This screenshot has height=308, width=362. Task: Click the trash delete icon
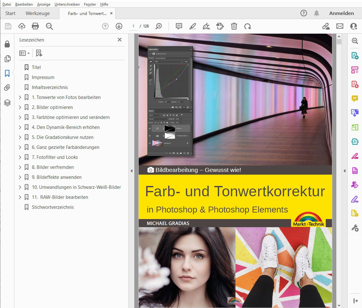click(x=234, y=26)
